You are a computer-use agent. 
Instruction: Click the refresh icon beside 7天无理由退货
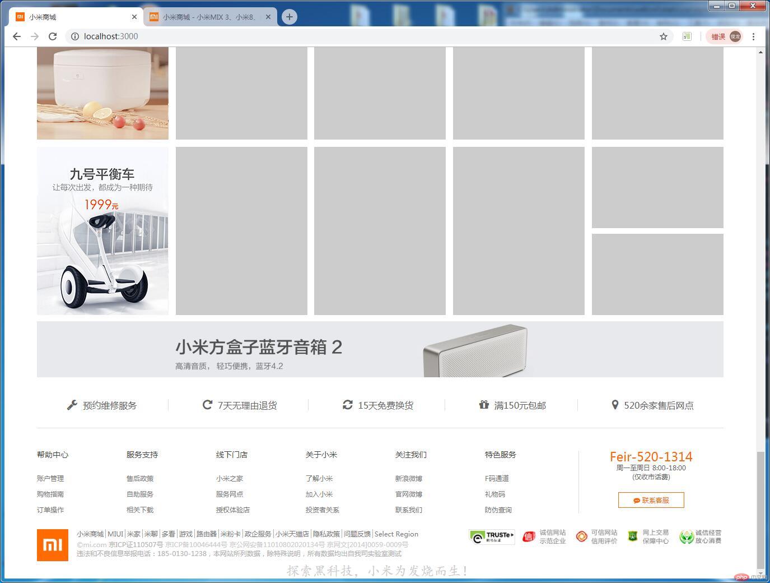tap(207, 405)
